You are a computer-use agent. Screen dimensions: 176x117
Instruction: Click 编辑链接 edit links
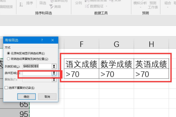[6, 7]
